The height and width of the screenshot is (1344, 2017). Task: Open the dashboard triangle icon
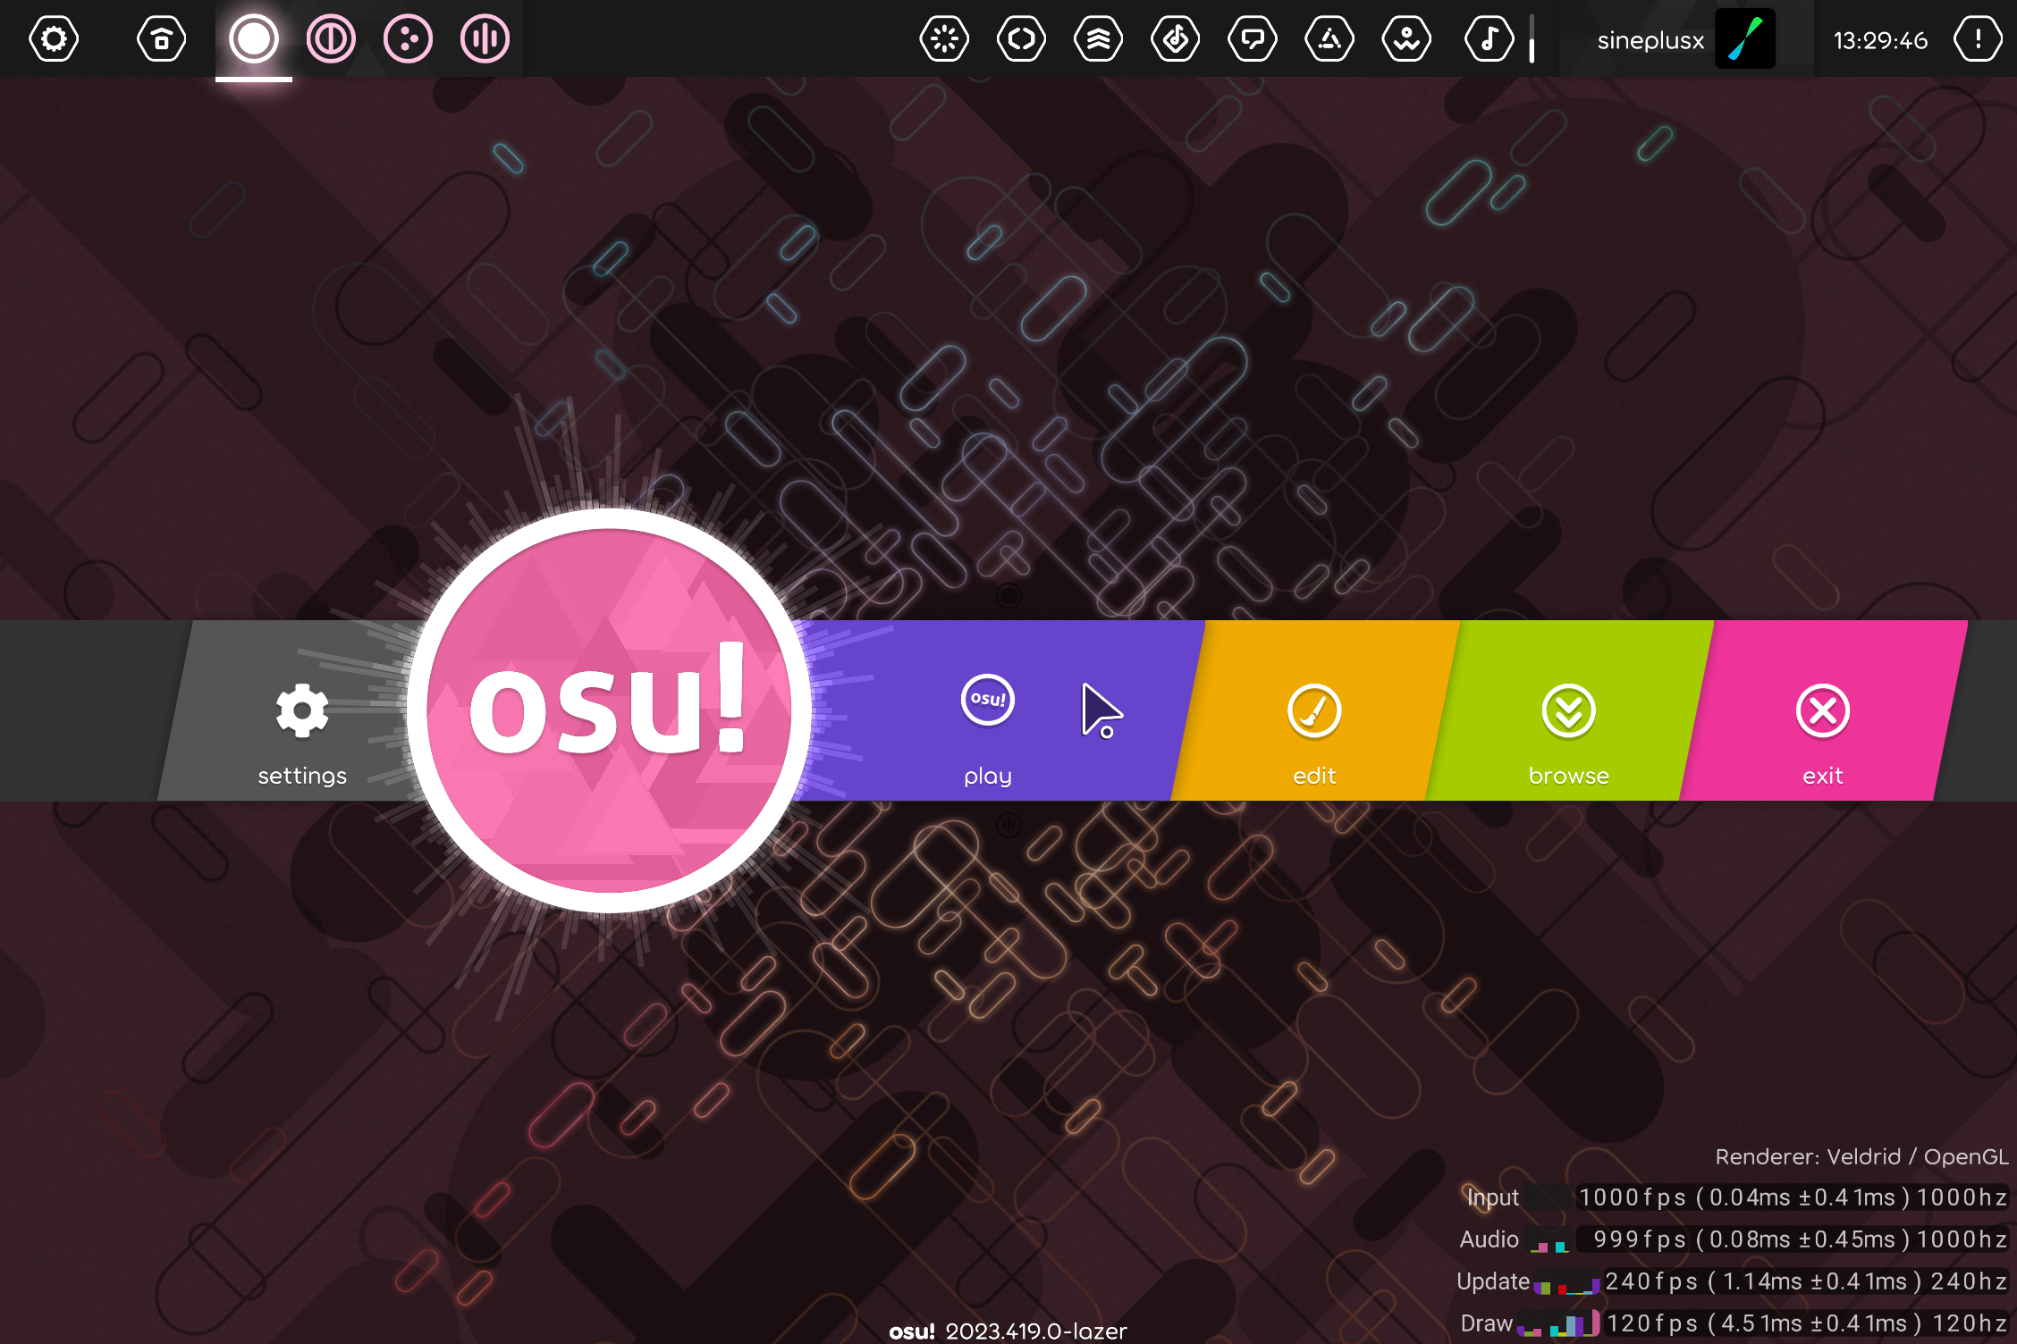(x=1329, y=39)
